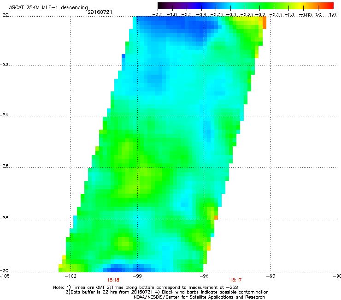Viewport: 341px width, 300px height.
Task: Click longitude label "-102" on the bottom axis
Action: 71,276
